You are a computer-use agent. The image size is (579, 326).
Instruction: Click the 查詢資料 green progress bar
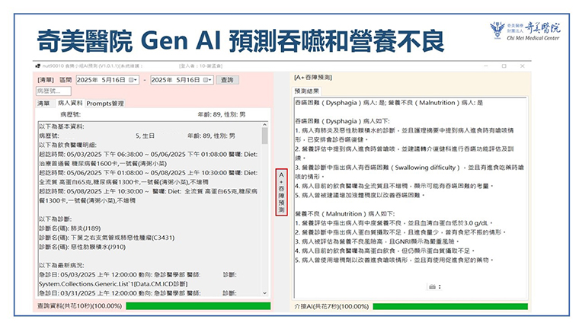[x=198, y=305]
